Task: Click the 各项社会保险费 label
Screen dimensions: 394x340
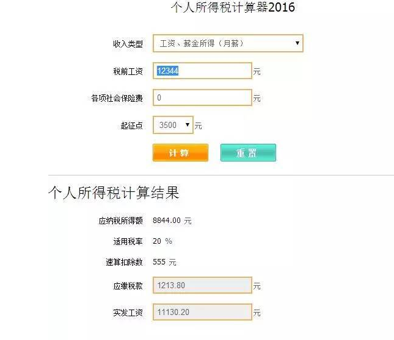Action: pos(117,98)
